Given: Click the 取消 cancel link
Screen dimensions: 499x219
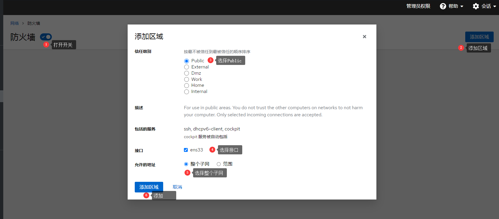Looking at the screenshot, I should point(177,187).
